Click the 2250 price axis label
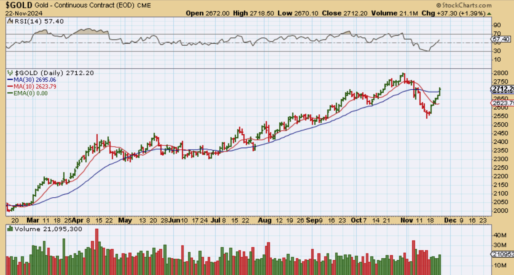This screenshot has width=514, height=275. click(501, 168)
